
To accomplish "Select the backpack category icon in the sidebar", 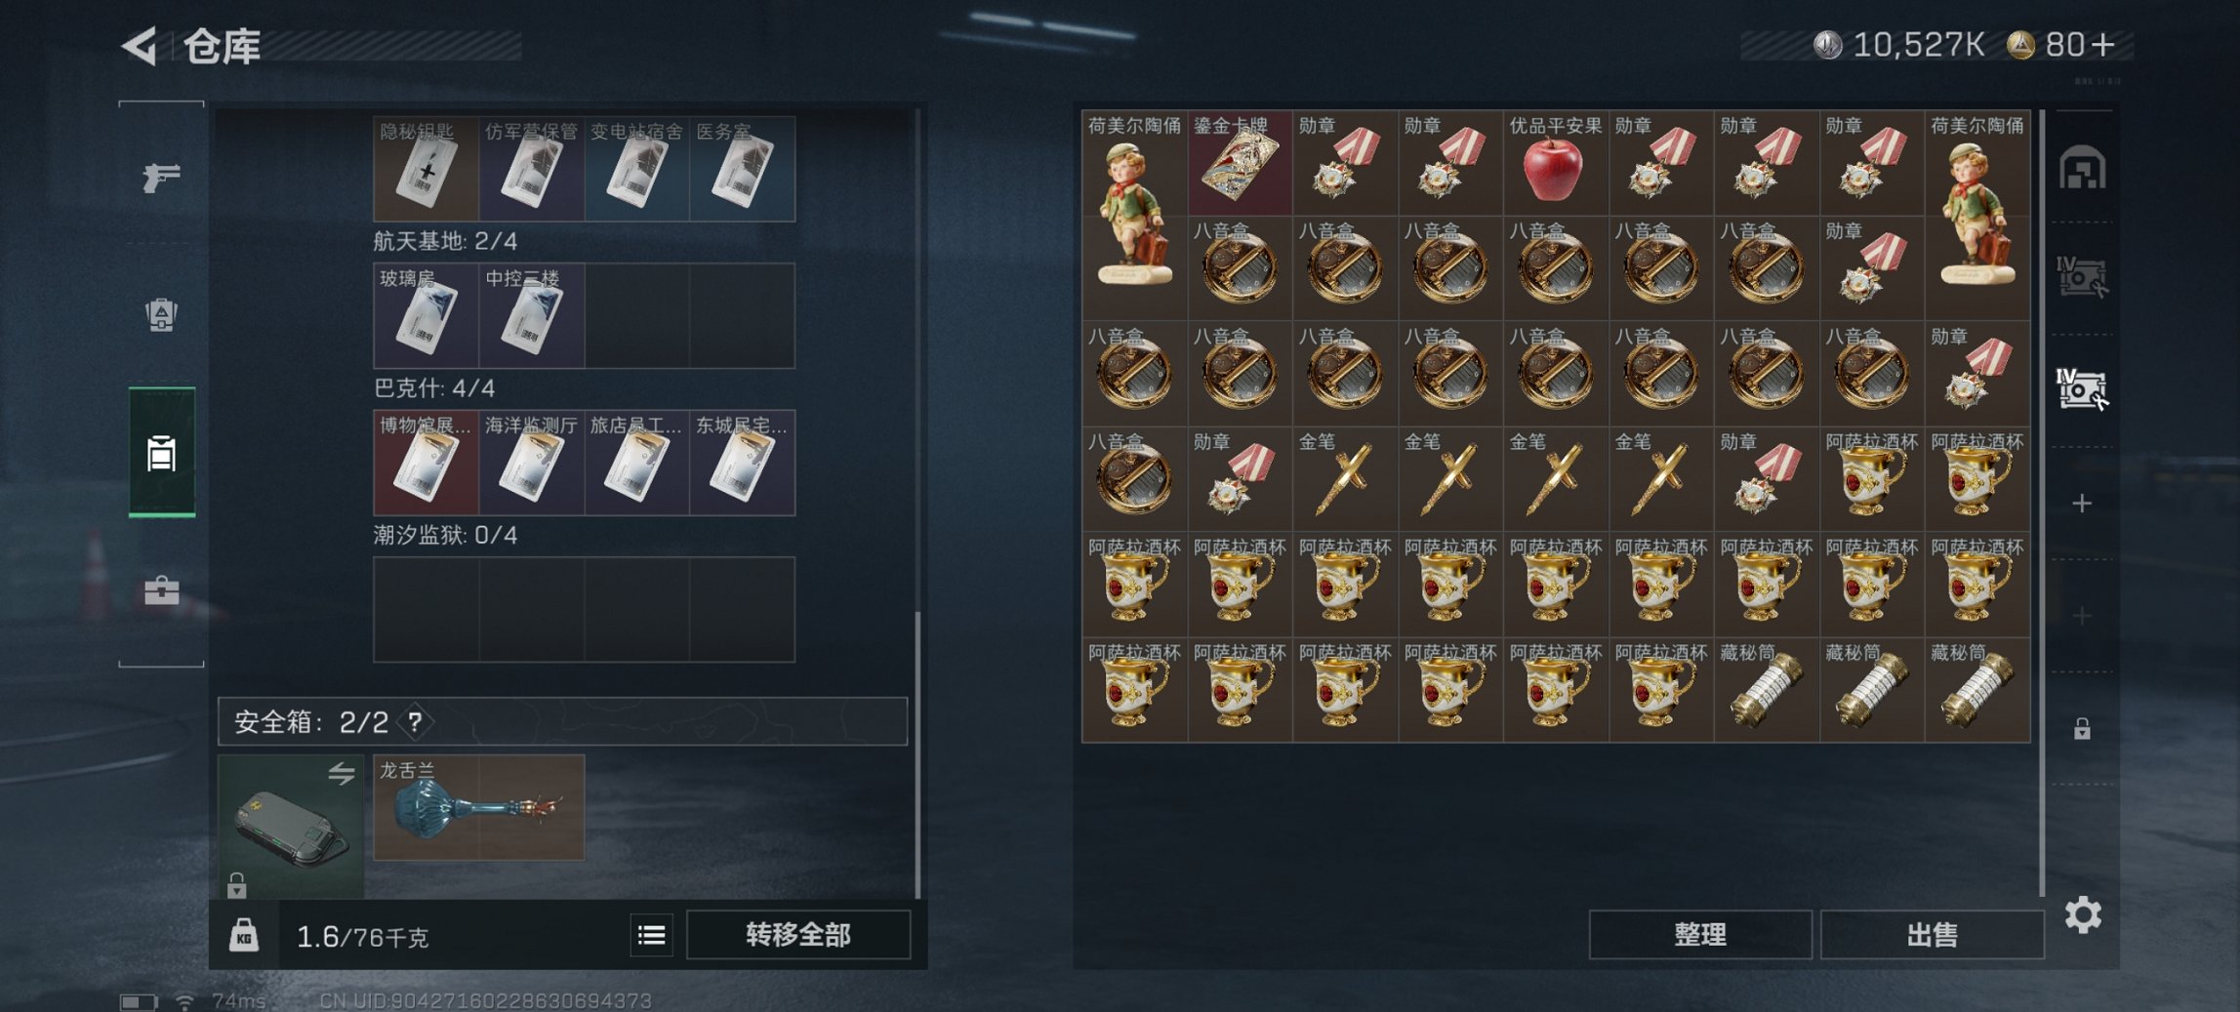I will 161,314.
